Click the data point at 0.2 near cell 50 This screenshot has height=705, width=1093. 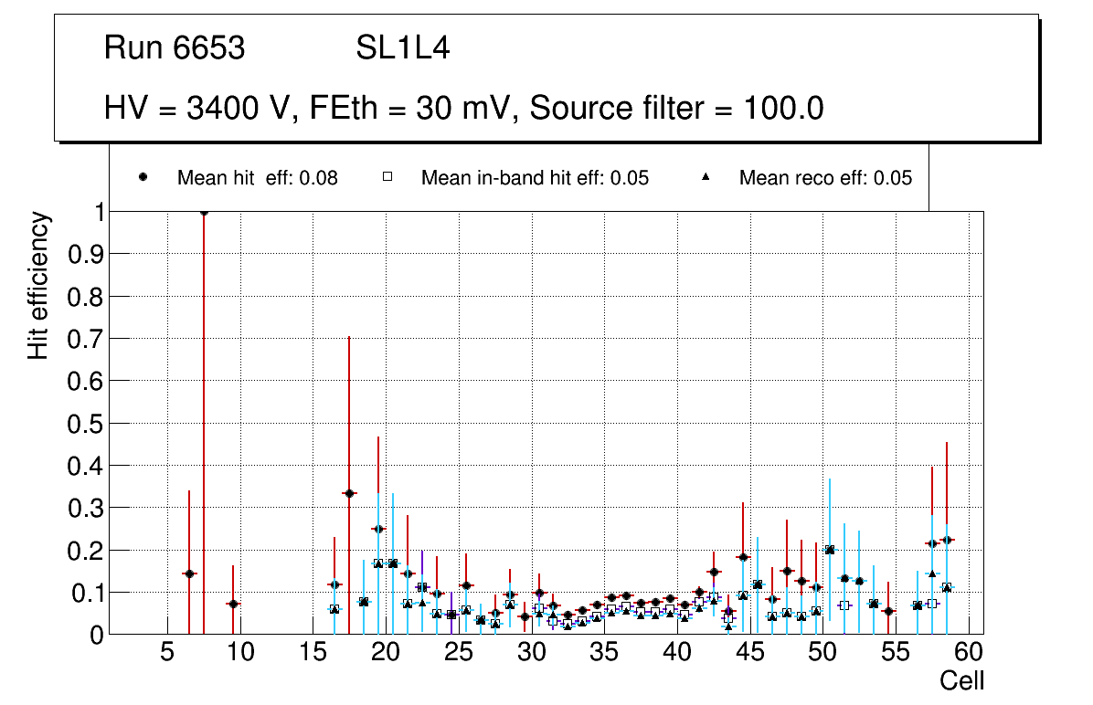pyautogui.click(x=830, y=550)
